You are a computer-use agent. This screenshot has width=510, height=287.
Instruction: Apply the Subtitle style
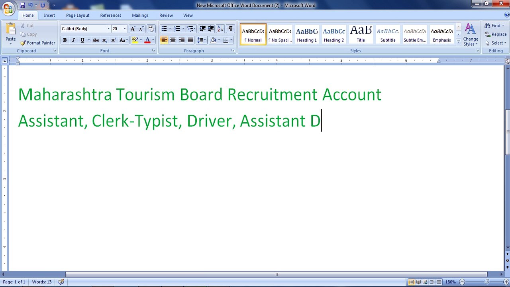coord(388,34)
